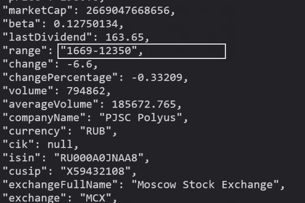
Task: Click the cik null value
Action: click(60, 145)
